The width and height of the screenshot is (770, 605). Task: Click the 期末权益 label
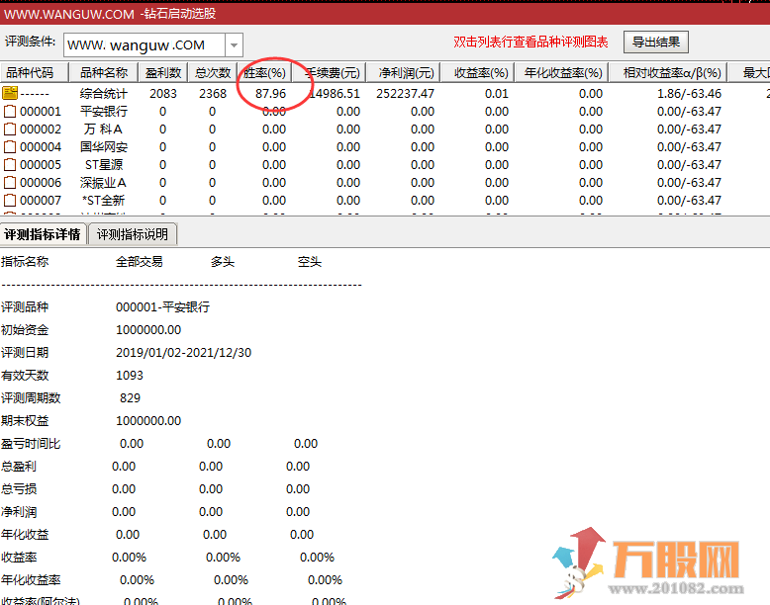(x=25, y=420)
